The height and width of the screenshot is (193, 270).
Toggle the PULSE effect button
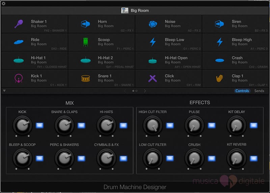coord(212,125)
